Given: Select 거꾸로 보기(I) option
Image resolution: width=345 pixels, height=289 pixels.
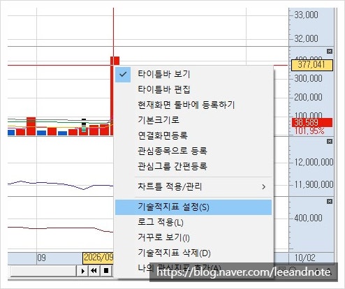Looking at the screenshot, I should (x=193, y=237).
